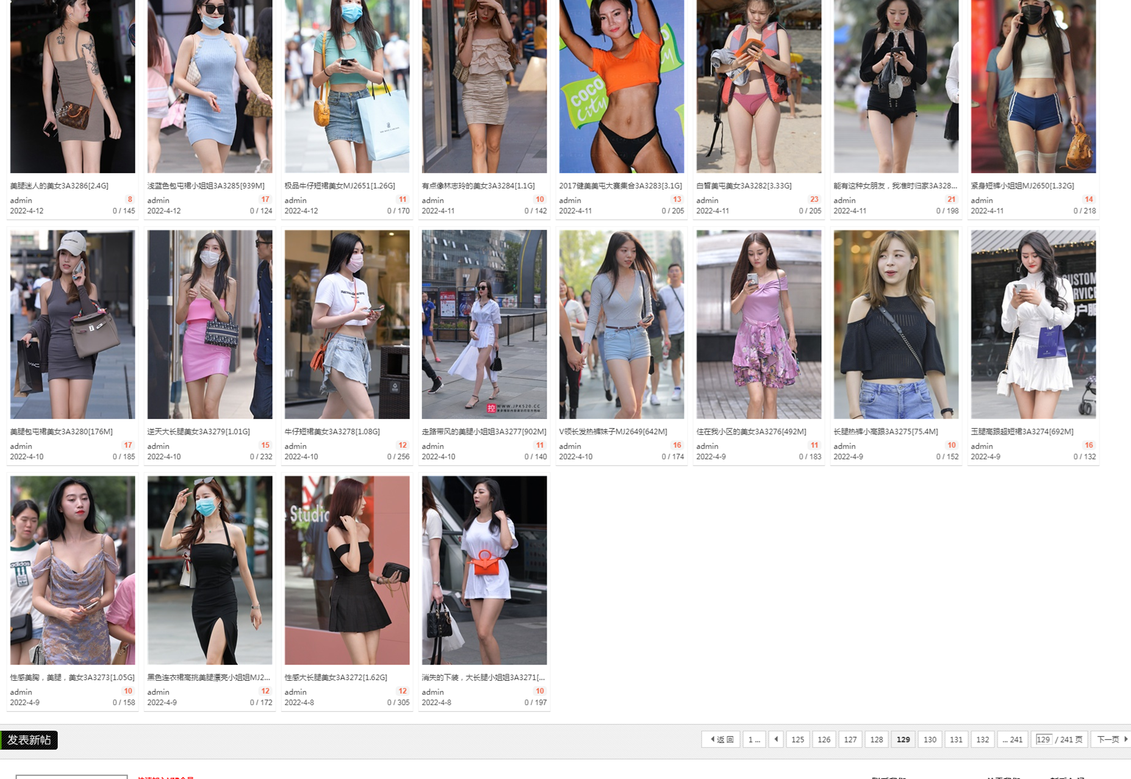The height and width of the screenshot is (779, 1131).
Task: Open title link ending 3A3272[1.62G]
Action: (x=336, y=677)
